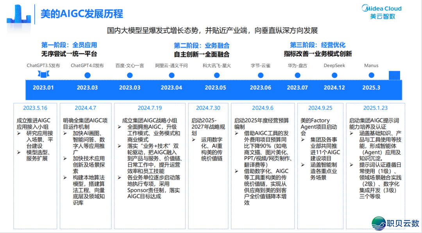The width and height of the screenshot is (422, 233).
Task: Click the 2023.04 date on the timeline bar
Action: [172, 88]
